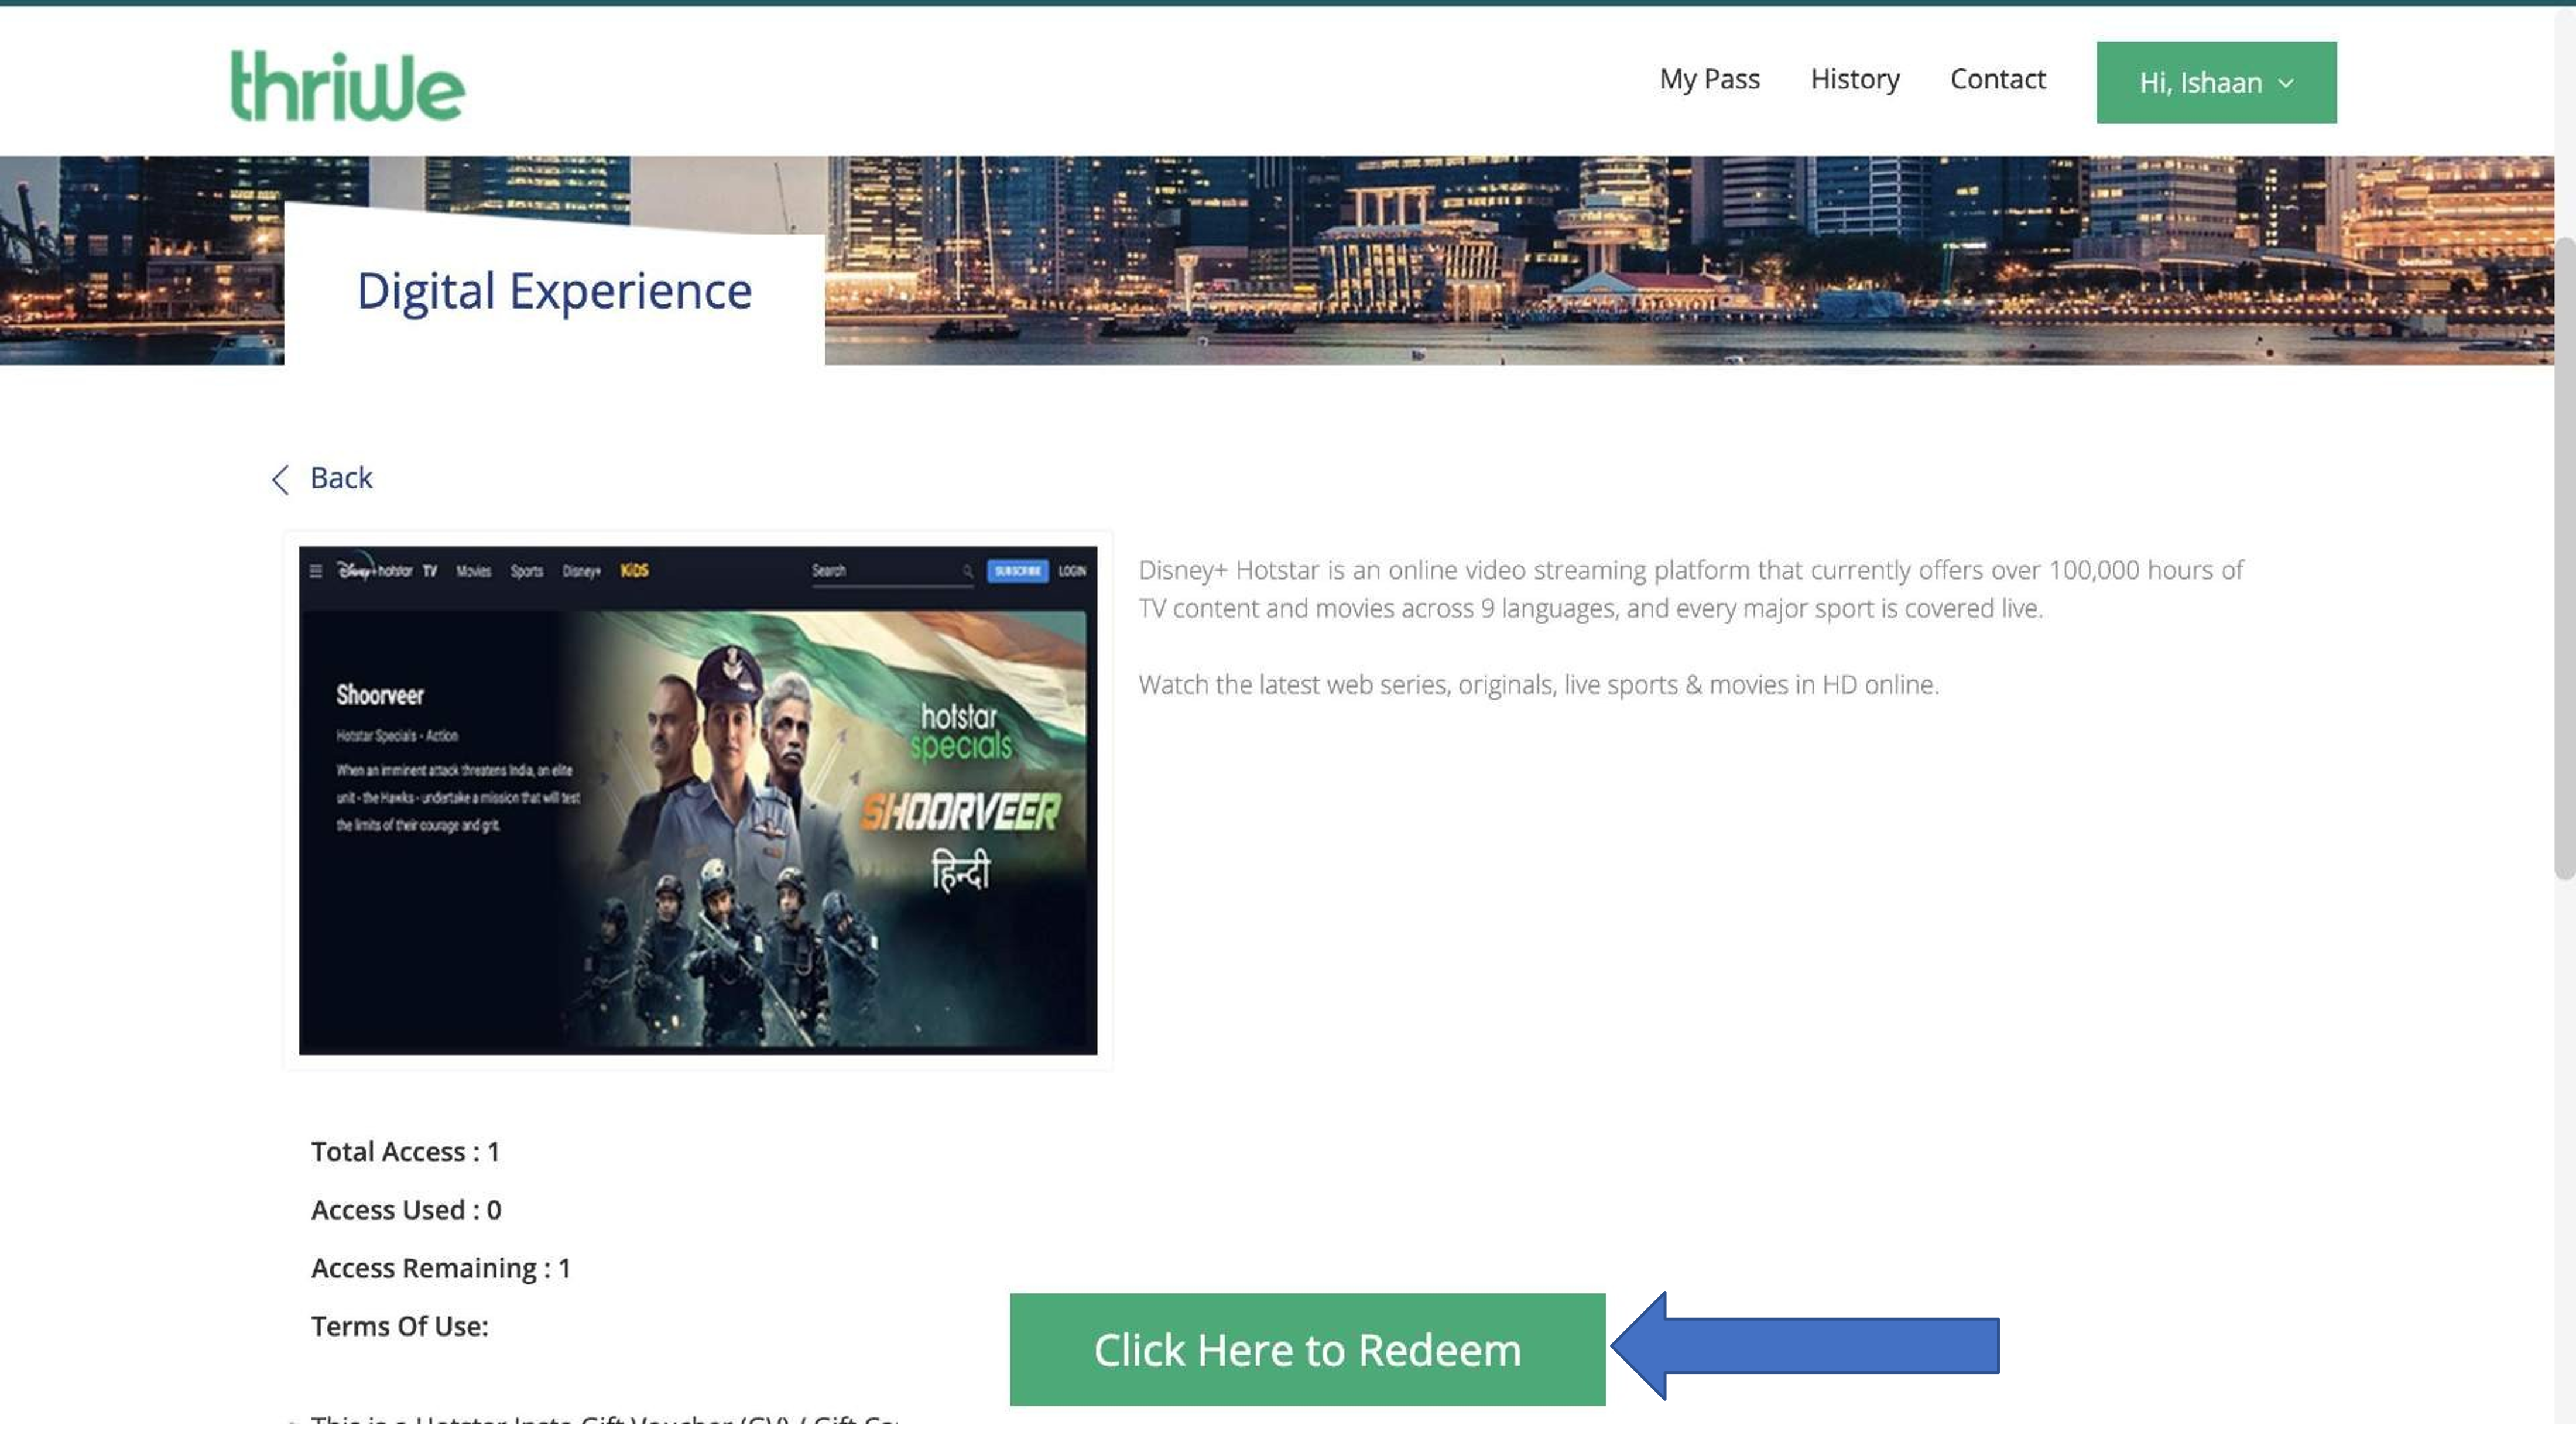Click the back chevron arrow icon
This screenshot has width=2576, height=1449.
[280, 479]
